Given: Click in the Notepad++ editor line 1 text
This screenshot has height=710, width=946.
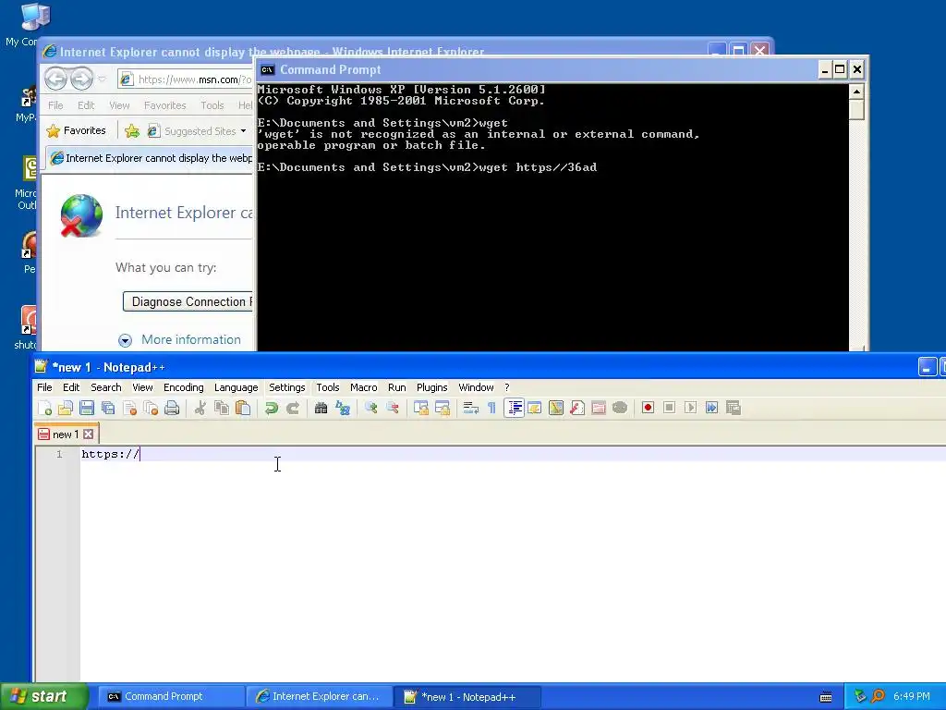Looking at the screenshot, I should pyautogui.click(x=111, y=455).
